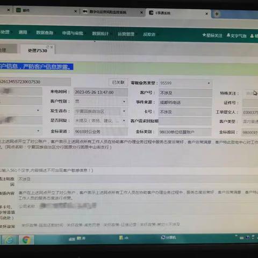Open the 申请与审批 menu
258x258 pixels.
73,33
